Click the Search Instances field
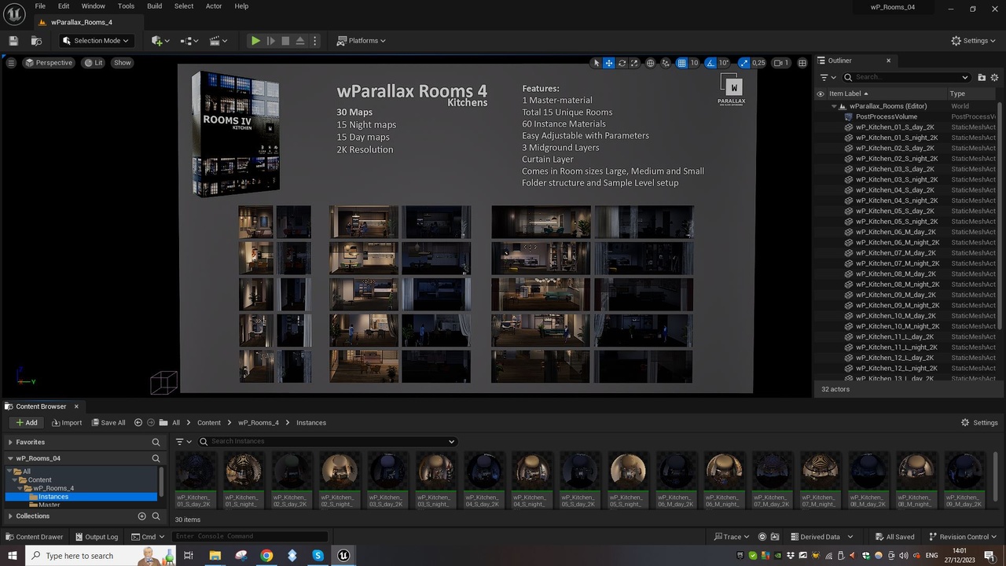 327,442
